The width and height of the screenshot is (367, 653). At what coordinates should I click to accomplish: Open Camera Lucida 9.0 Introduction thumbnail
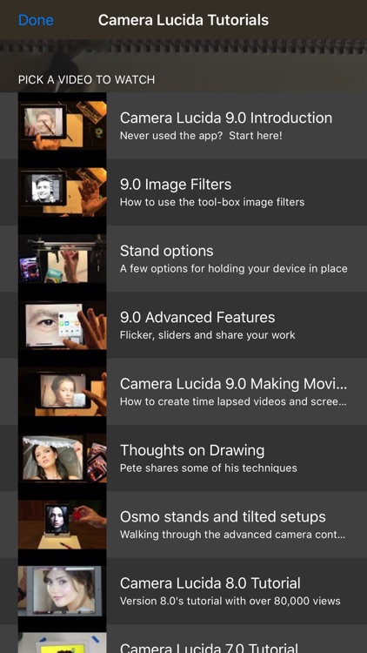(63, 125)
